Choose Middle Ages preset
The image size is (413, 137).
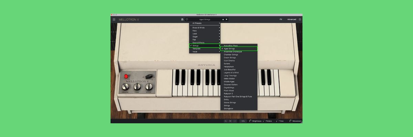point(239,82)
